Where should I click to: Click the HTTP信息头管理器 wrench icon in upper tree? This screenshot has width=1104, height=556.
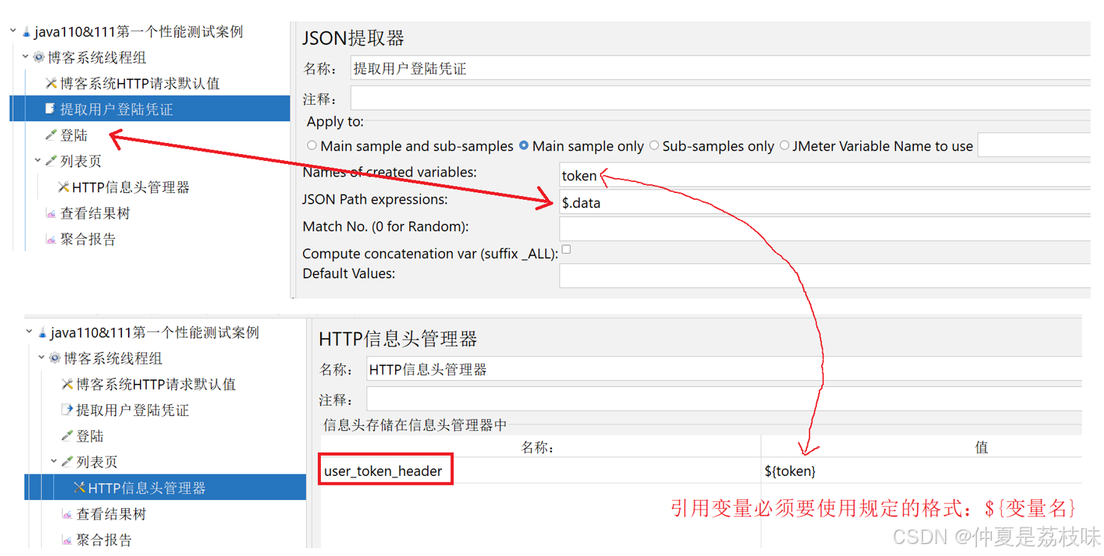(x=64, y=187)
